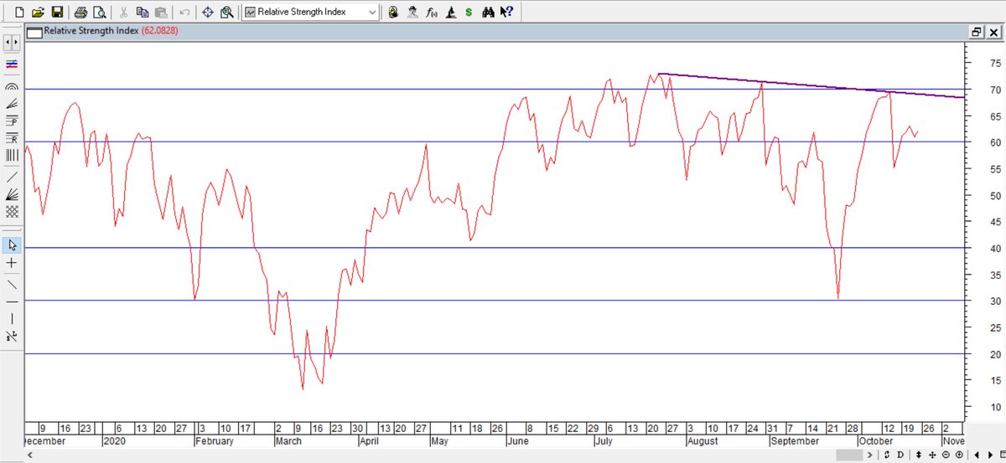Open the Relative Strength Index indicator dropdown

(311, 13)
